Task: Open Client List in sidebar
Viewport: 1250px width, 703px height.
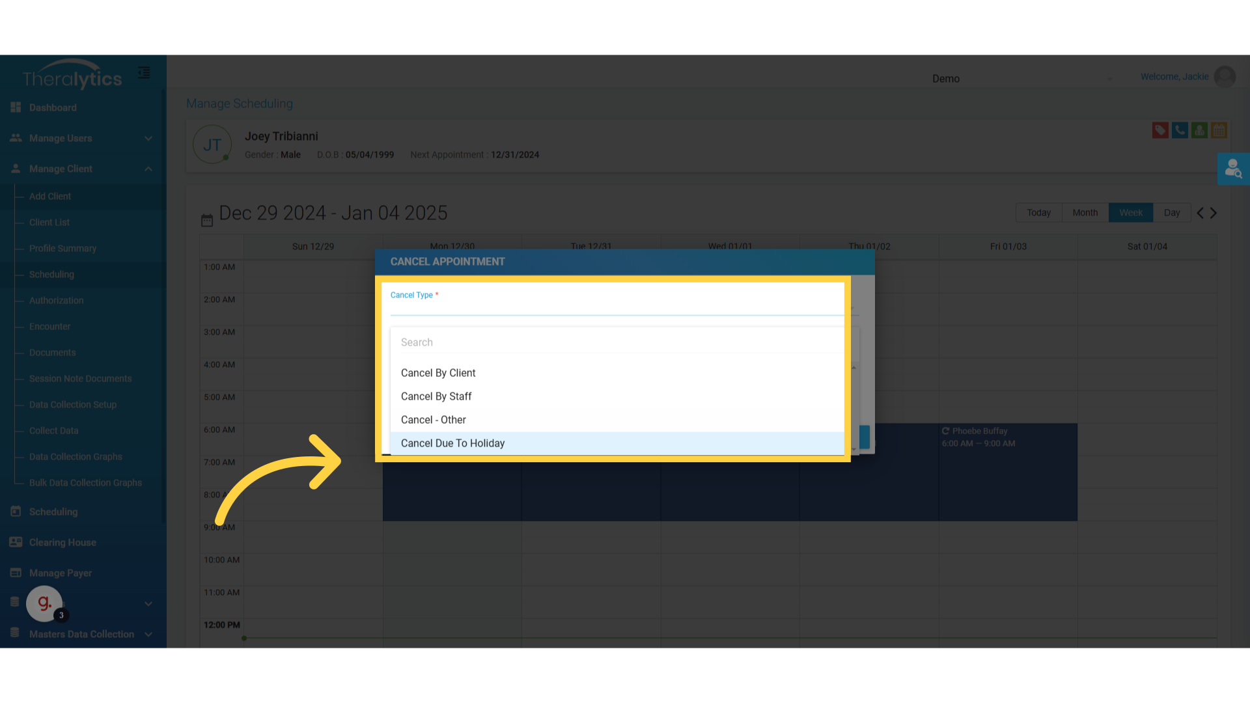Action: [49, 223]
